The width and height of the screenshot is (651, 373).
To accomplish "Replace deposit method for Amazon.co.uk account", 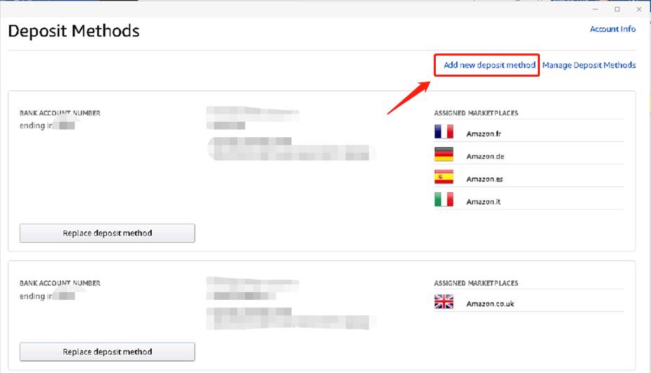I will (107, 352).
